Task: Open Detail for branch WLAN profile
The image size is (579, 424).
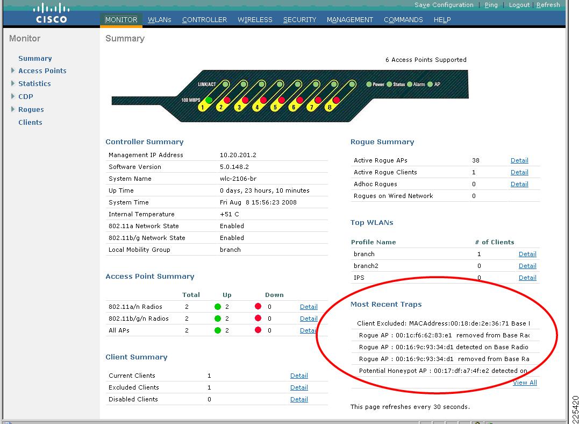Action: [528, 254]
